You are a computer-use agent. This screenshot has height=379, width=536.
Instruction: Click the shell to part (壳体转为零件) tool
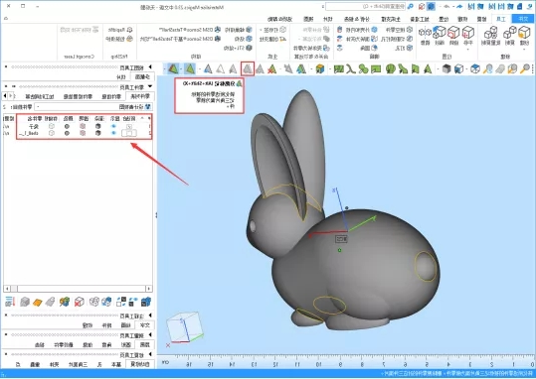point(311,48)
